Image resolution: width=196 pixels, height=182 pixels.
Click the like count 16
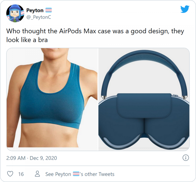point(21,174)
